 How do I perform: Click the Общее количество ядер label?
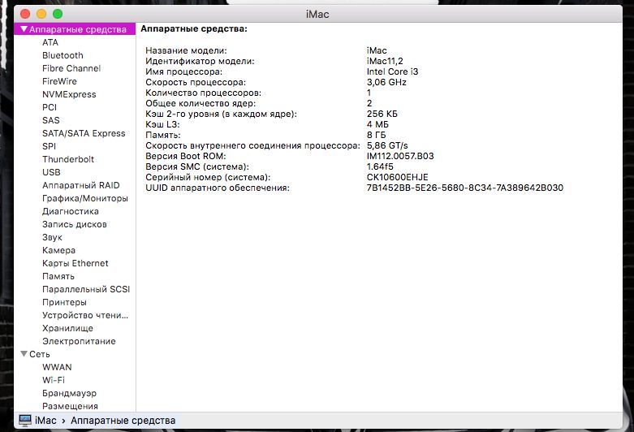coord(201,103)
